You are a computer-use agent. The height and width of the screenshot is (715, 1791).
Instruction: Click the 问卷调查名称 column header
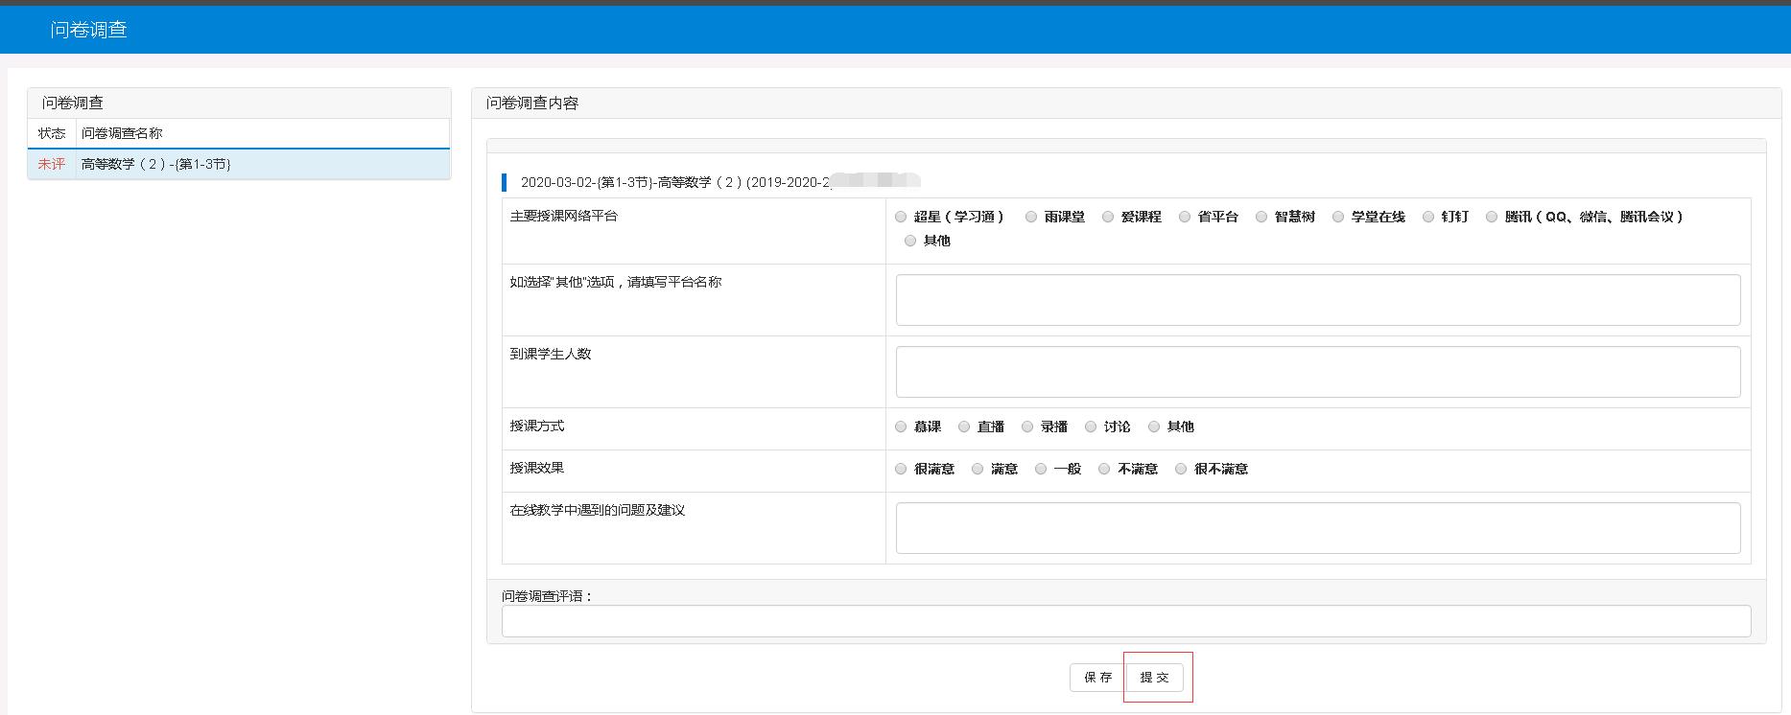tap(122, 133)
